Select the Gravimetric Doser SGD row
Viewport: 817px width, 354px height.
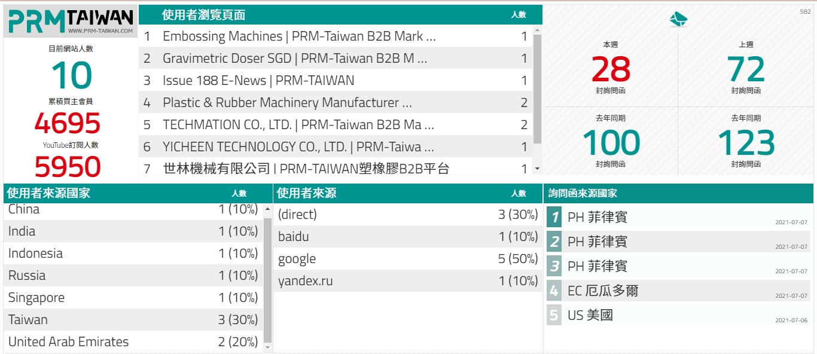(336, 58)
